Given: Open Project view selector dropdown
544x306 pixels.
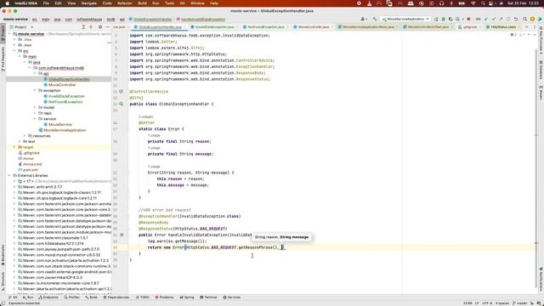Looking at the screenshot, I should [x=23, y=27].
